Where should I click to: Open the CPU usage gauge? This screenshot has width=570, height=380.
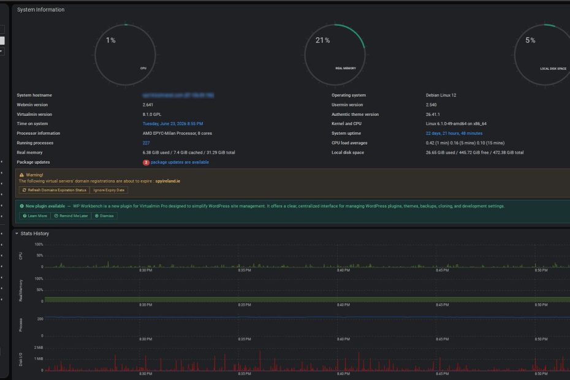[x=126, y=55]
